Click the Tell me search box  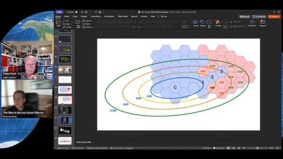[x=162, y=16]
